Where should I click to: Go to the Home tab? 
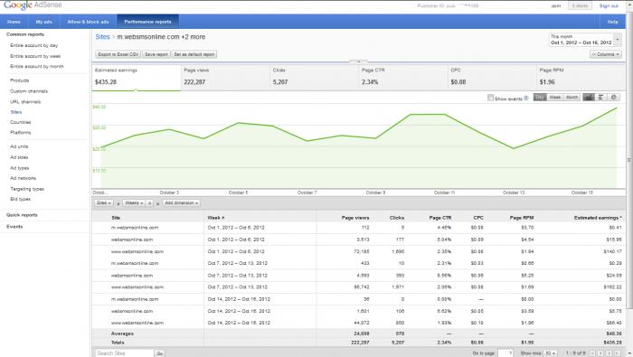point(14,22)
